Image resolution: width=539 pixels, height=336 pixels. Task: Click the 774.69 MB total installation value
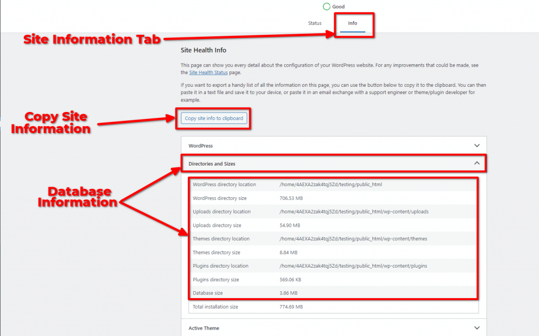point(291,307)
